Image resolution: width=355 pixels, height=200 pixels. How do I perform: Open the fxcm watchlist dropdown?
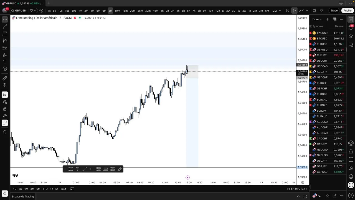pos(317,19)
